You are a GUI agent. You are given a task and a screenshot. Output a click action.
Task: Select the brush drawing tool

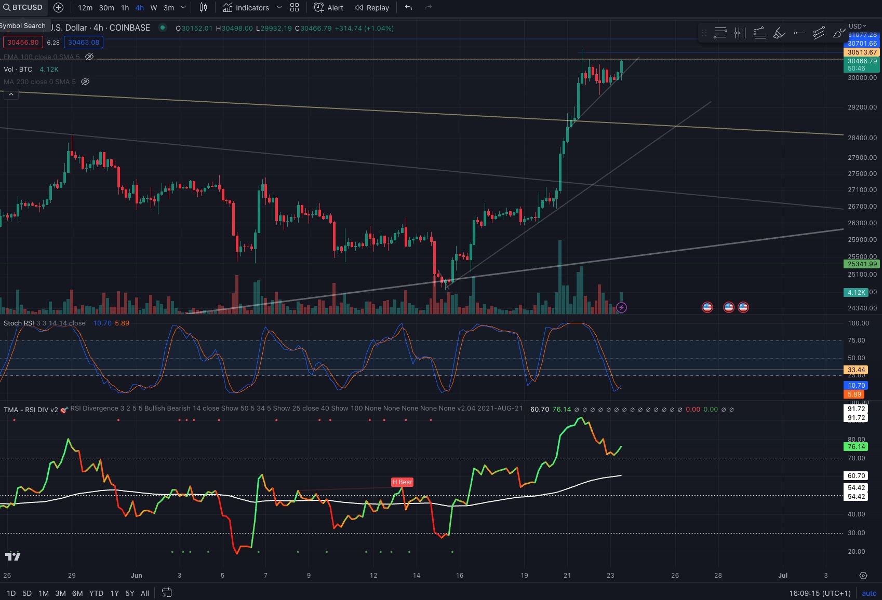click(x=779, y=32)
